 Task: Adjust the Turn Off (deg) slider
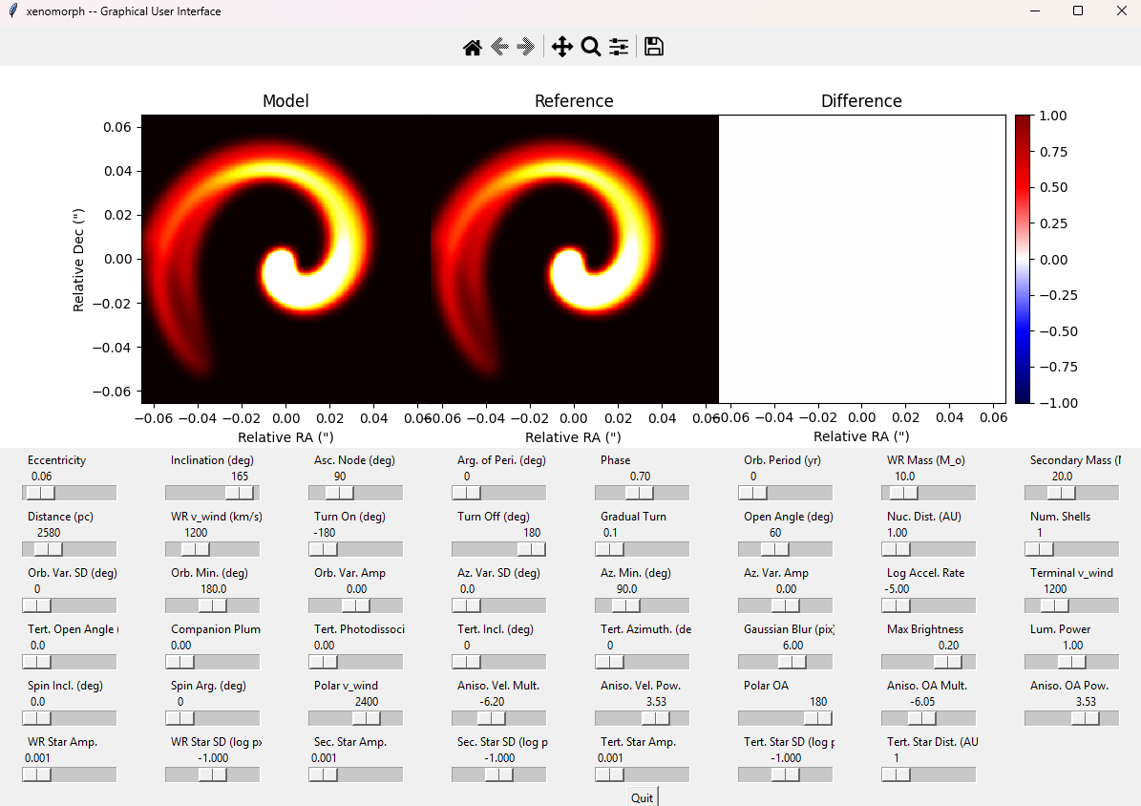click(x=499, y=549)
